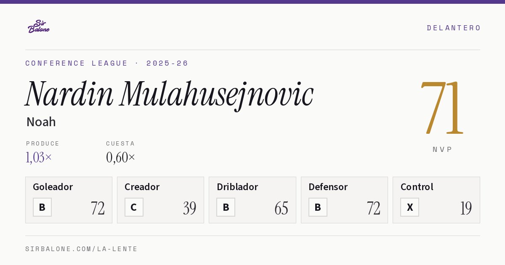The height and width of the screenshot is (265, 505).
Task: Click the Defensor card title
Action: point(328,187)
